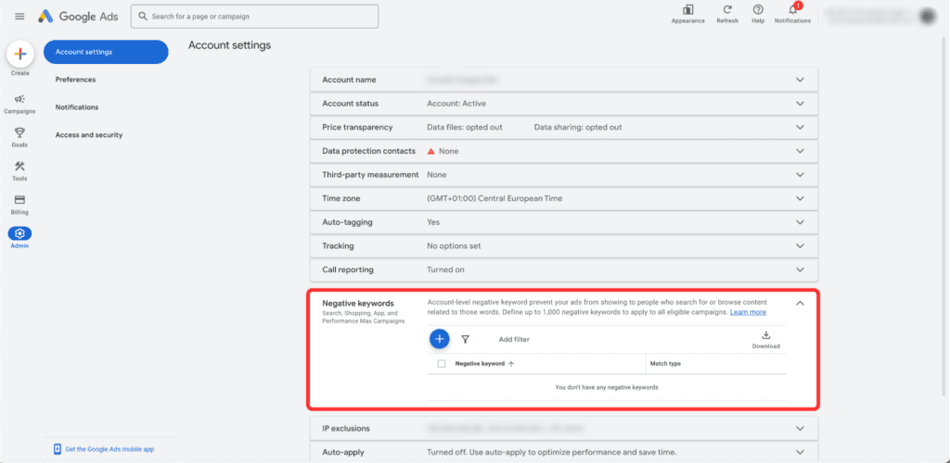The height and width of the screenshot is (463, 950).
Task: Expand Third-party measurement row
Action: click(800, 175)
